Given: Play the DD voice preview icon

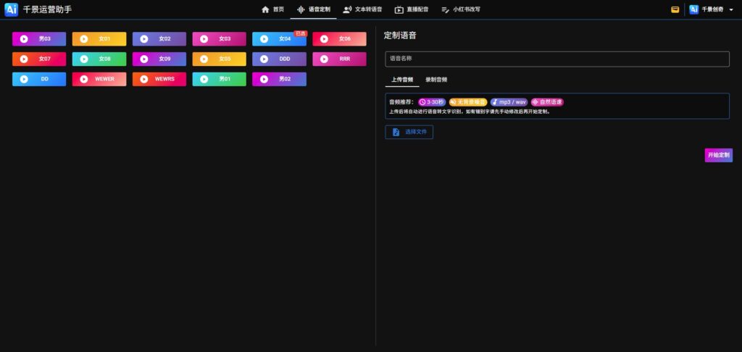Looking at the screenshot, I should tap(24, 79).
